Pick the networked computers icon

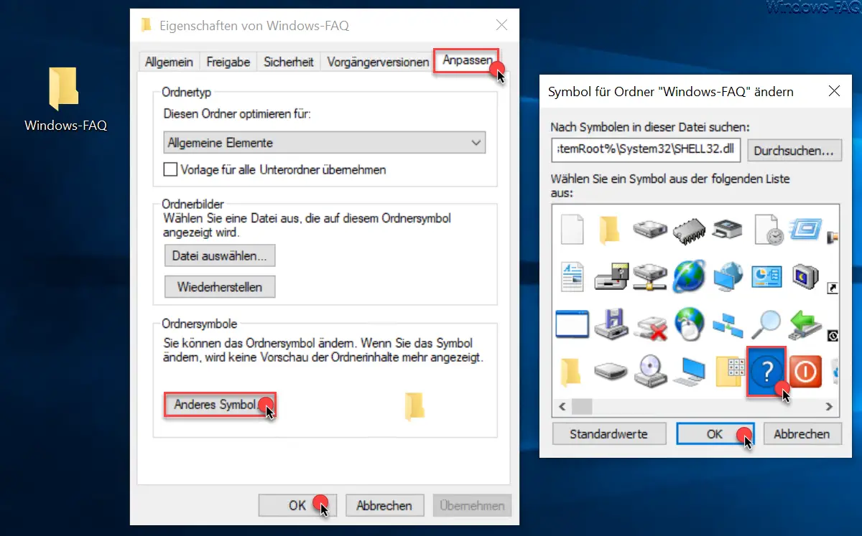tap(728, 324)
